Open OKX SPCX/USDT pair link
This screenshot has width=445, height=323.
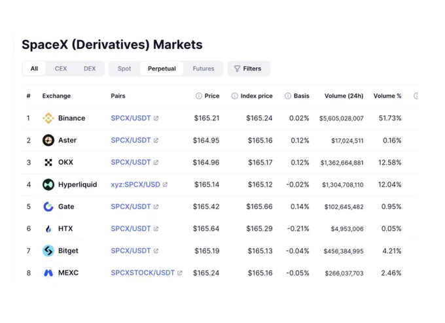click(131, 163)
